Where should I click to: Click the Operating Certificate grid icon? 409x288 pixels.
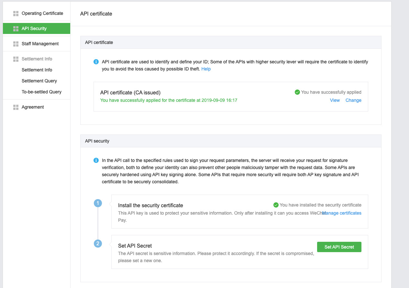pyautogui.click(x=16, y=13)
